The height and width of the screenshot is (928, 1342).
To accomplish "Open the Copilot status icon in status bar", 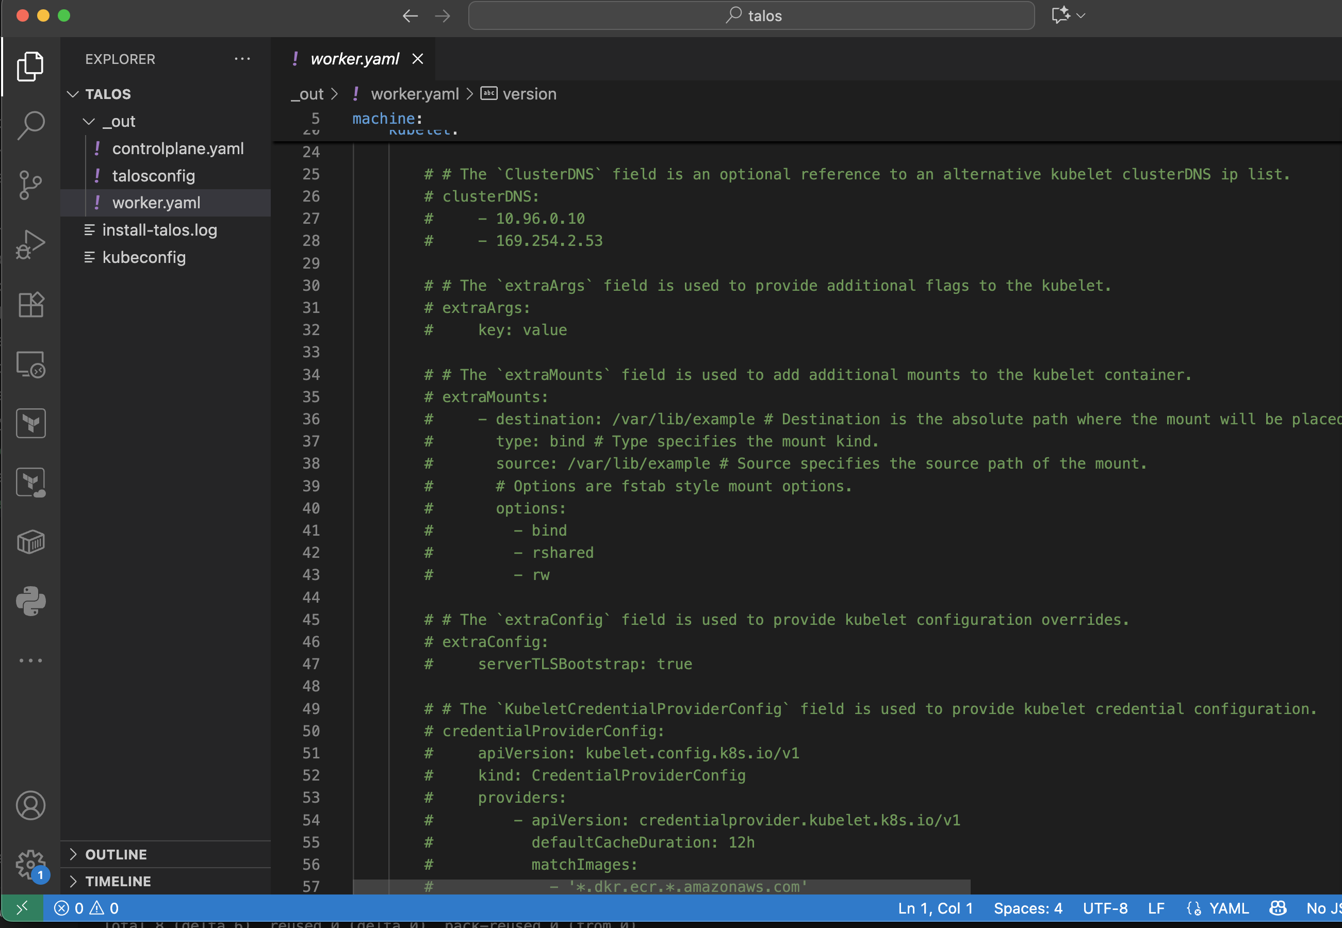I will click(x=1278, y=908).
